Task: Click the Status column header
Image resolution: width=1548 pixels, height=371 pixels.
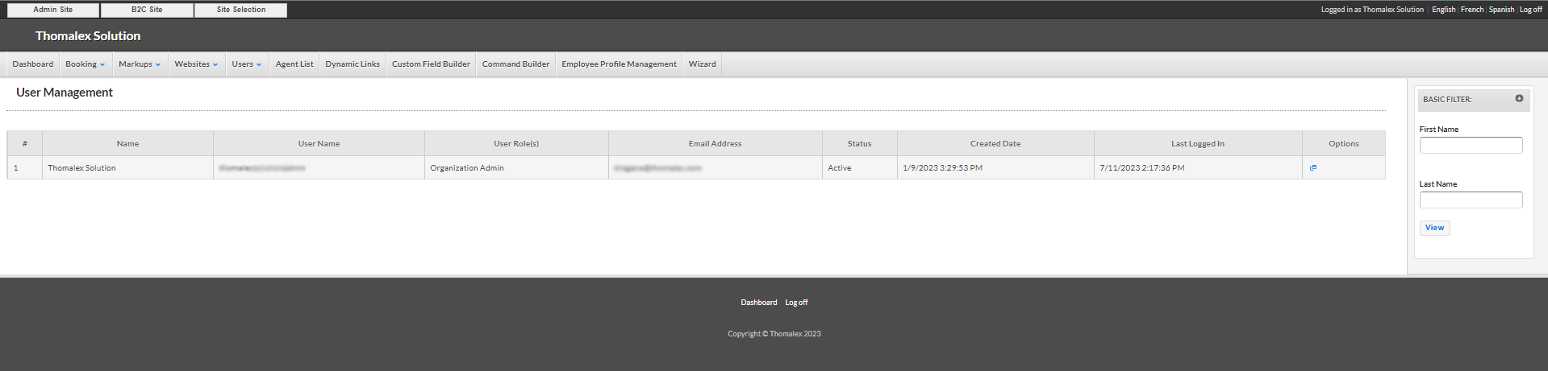Action: pyautogui.click(x=859, y=144)
